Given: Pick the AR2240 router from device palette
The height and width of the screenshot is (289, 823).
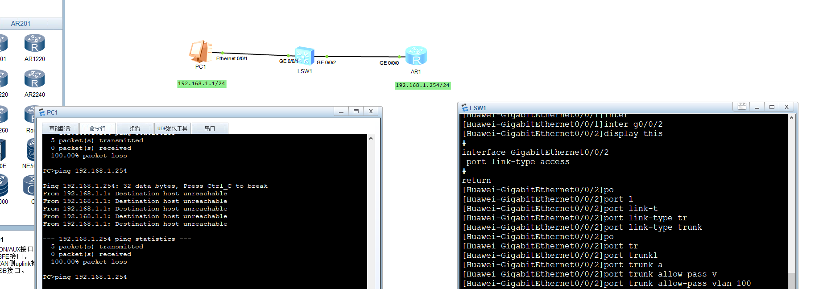Looking at the screenshot, I should 34,79.
